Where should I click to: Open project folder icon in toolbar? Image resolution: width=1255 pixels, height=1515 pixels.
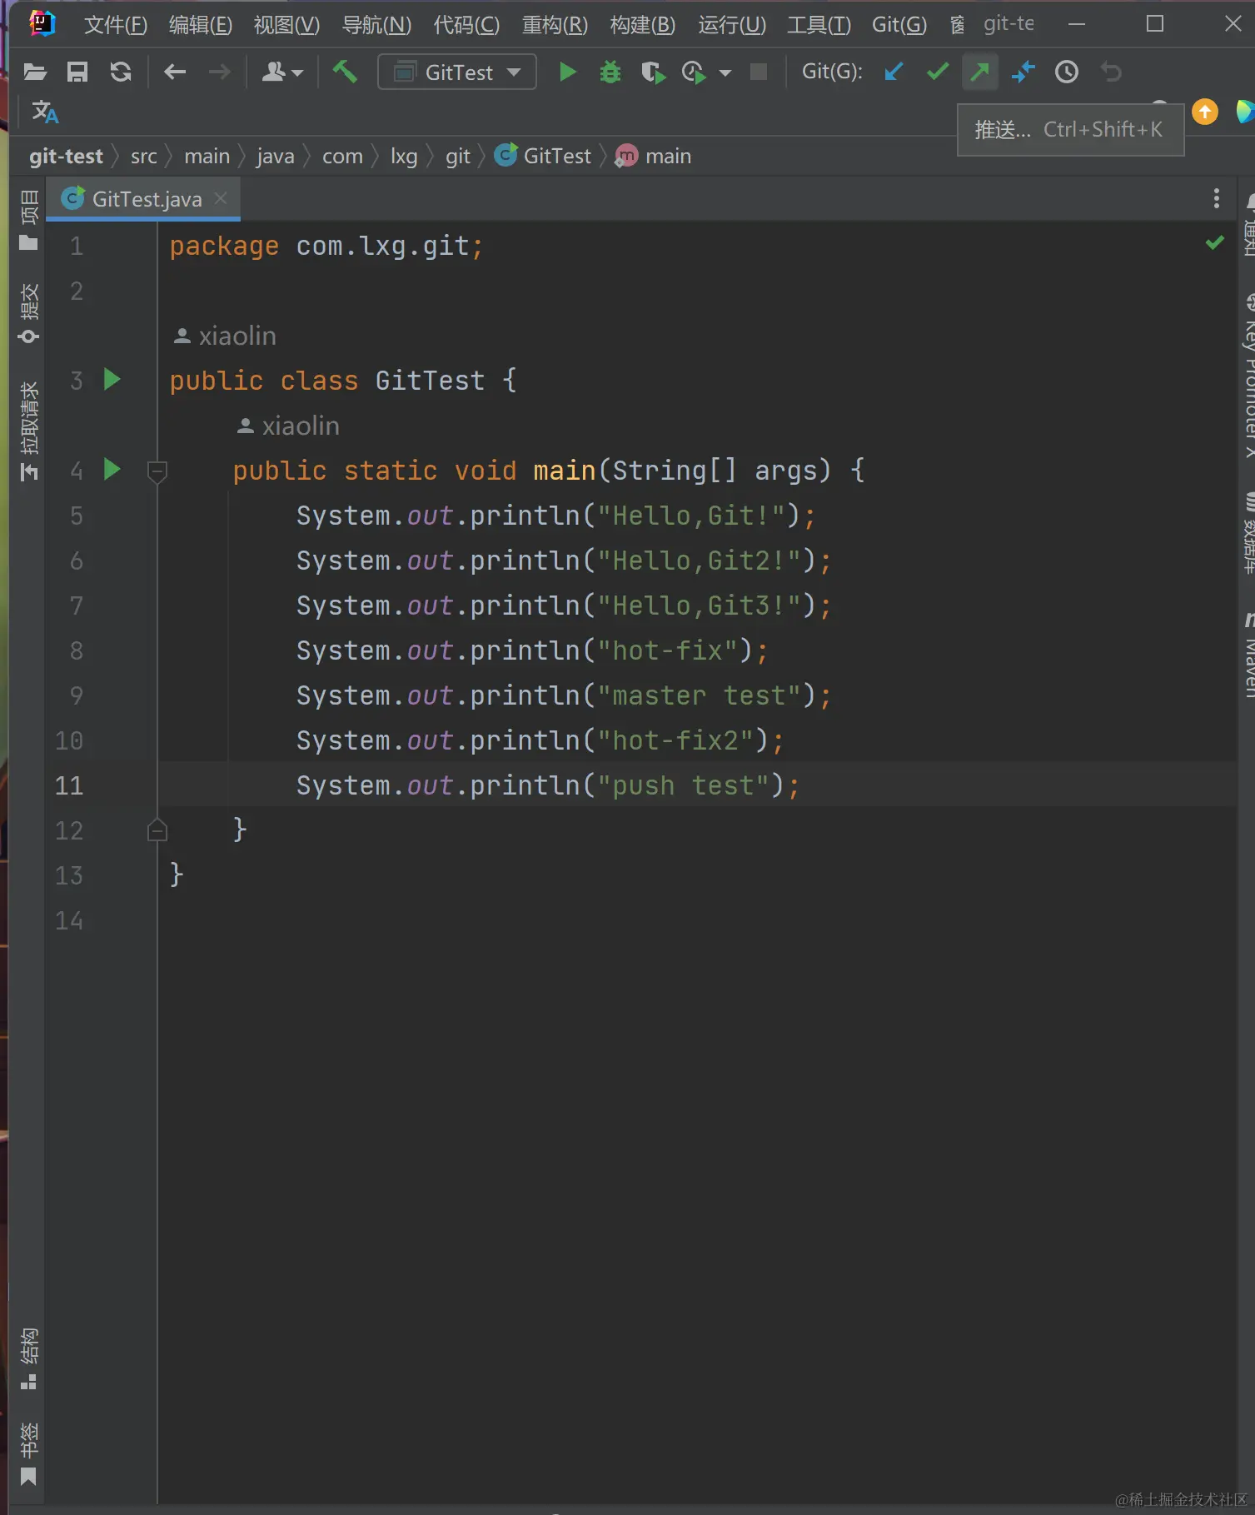34,72
